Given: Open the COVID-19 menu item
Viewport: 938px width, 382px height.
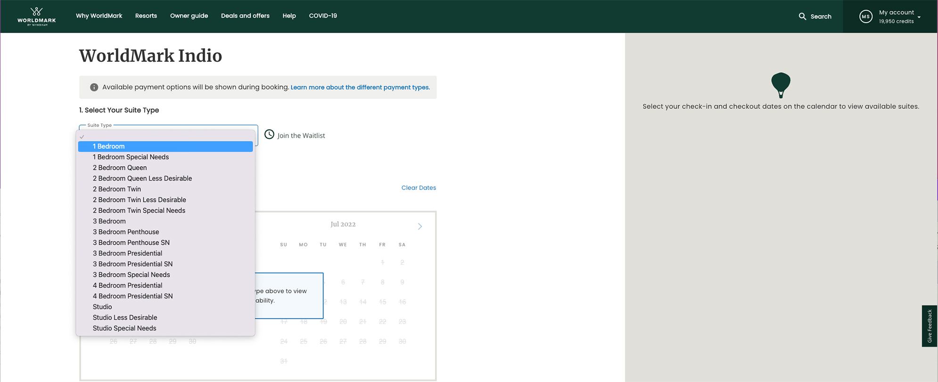Looking at the screenshot, I should (x=323, y=16).
